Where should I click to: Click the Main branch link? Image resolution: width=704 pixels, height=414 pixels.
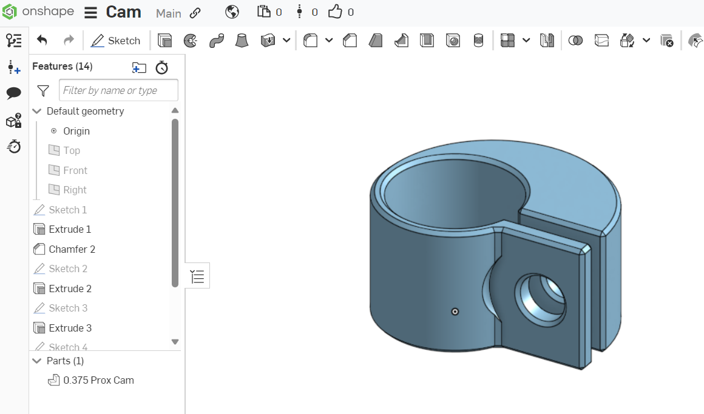pyautogui.click(x=169, y=13)
